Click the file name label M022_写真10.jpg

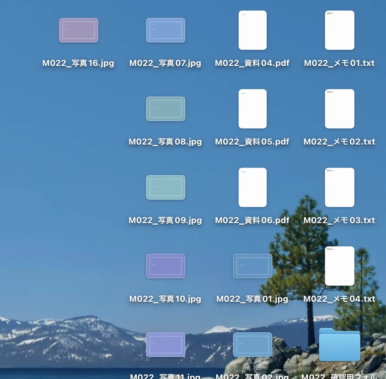(x=165, y=299)
